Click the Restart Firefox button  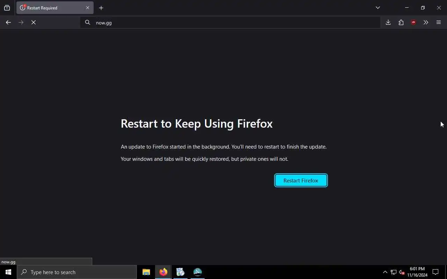point(301,180)
